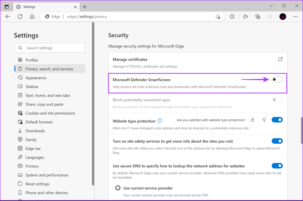This screenshot has width=303, height=201.
Task: Open Cookies and site permissions
Action: pyautogui.click(x=50, y=113)
